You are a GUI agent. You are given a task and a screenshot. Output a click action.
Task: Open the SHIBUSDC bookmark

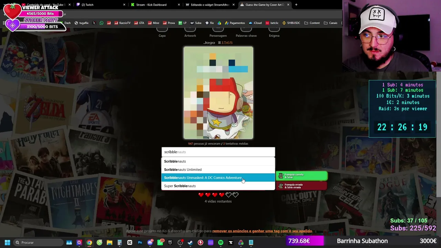tap(291, 23)
